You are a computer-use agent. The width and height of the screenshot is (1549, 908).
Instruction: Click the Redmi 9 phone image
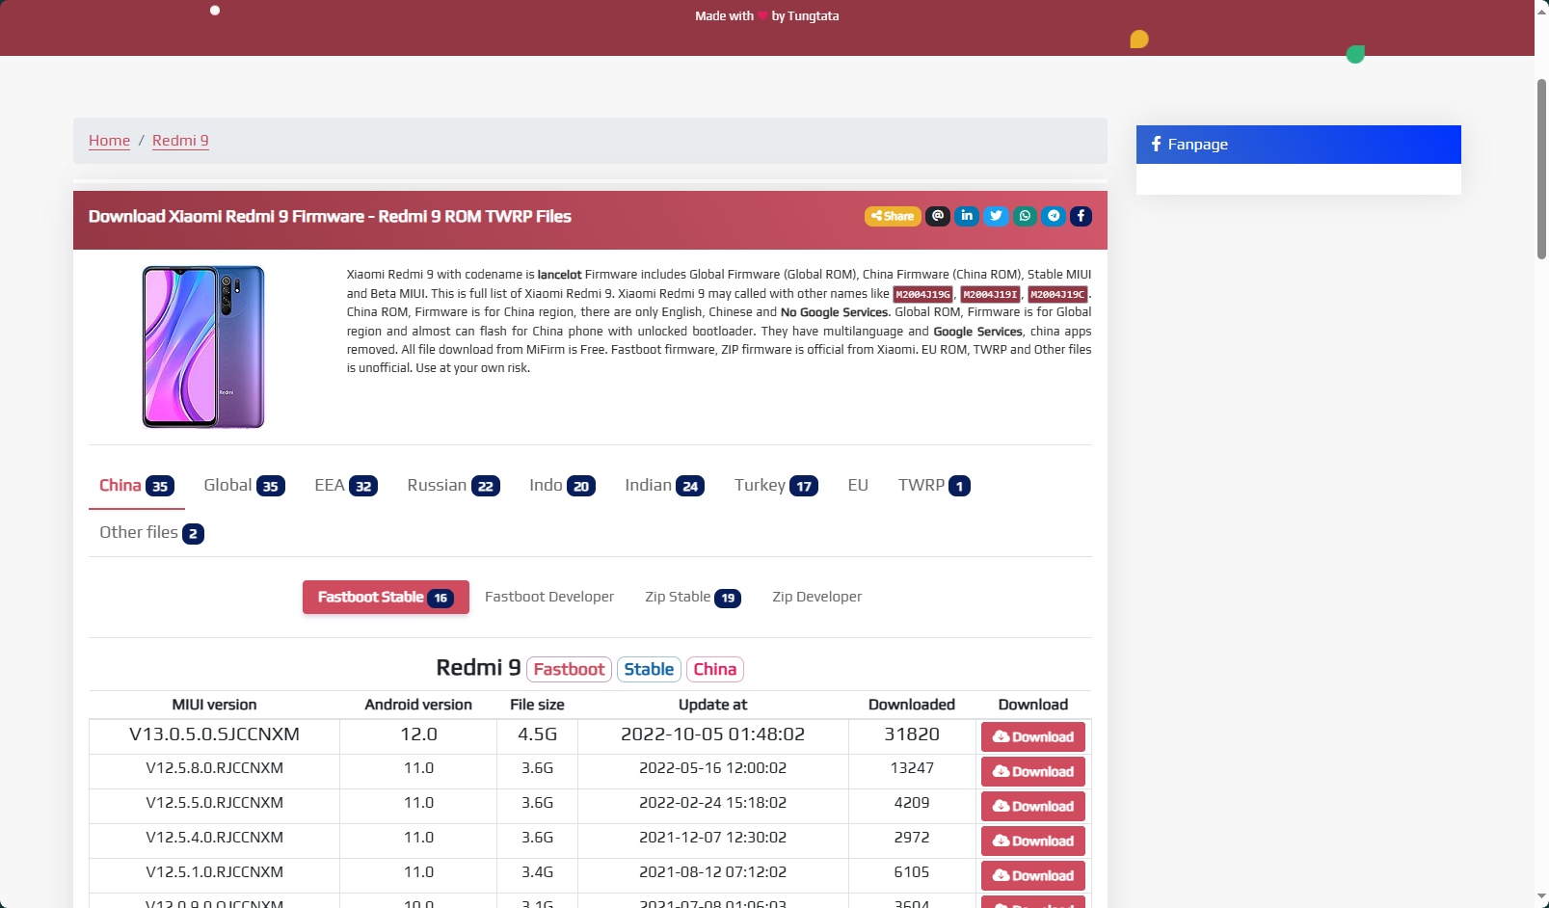click(x=203, y=347)
